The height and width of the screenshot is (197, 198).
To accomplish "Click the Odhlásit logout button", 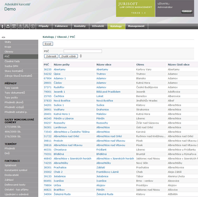I will coord(187,11).
